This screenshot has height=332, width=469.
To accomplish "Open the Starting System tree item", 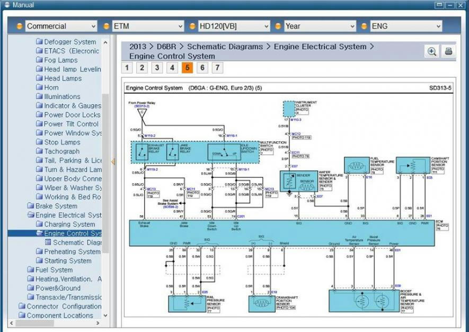I will tap(67, 261).
